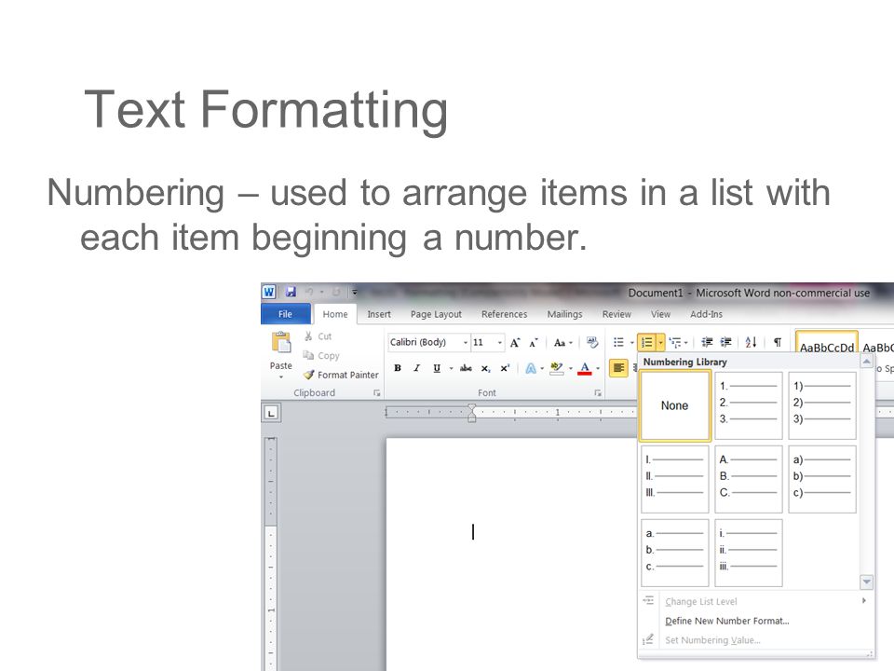
Task: Cut the selection with the scissors icon
Action: (308, 336)
